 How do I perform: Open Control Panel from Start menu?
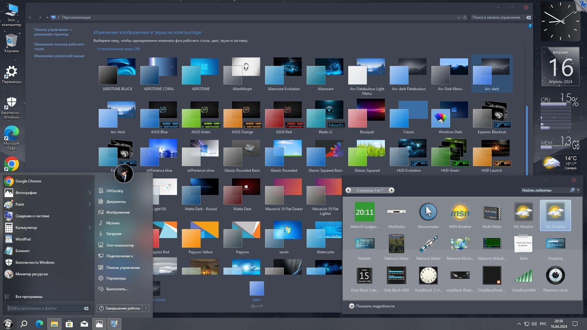click(x=123, y=267)
